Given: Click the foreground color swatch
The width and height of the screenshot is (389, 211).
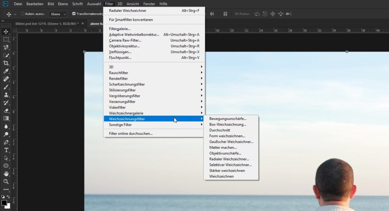Looking at the screenshot, I should pyautogui.click(x=4, y=202).
